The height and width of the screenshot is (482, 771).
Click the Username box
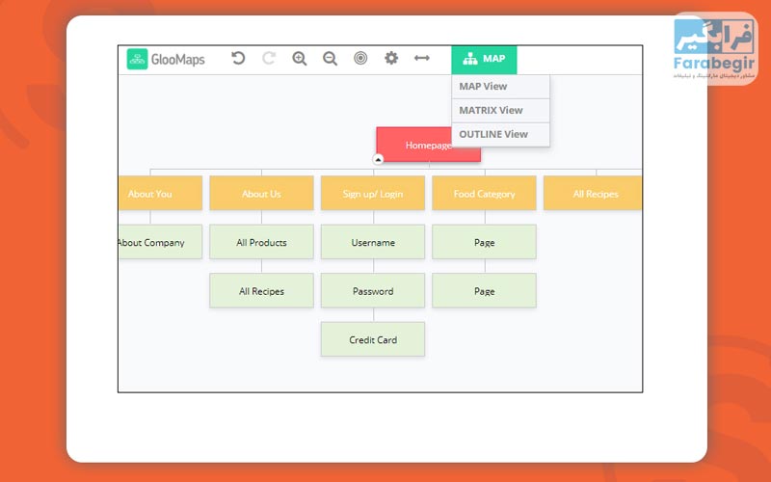coord(373,242)
